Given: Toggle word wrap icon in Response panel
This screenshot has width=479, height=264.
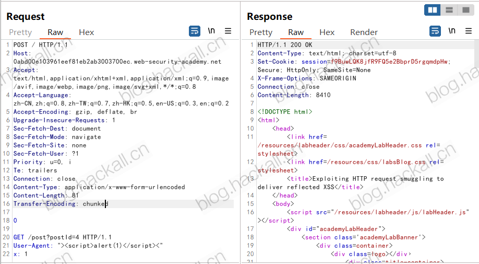Looking at the screenshot, I should 435,31.
